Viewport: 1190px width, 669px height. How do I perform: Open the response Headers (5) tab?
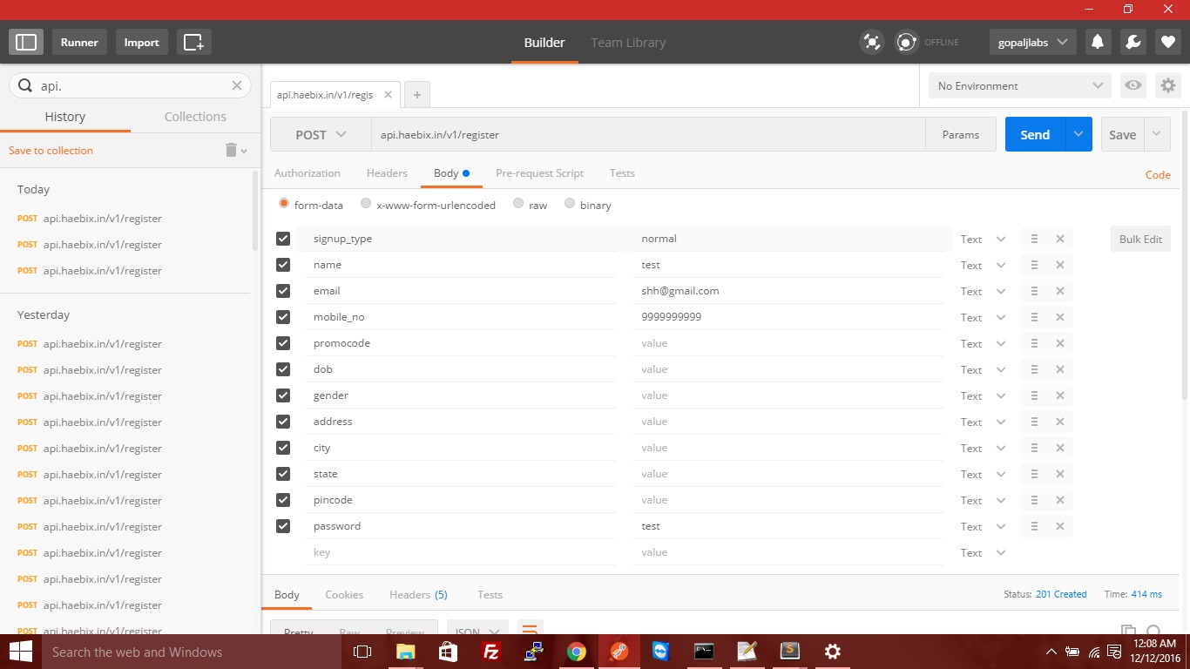point(418,595)
